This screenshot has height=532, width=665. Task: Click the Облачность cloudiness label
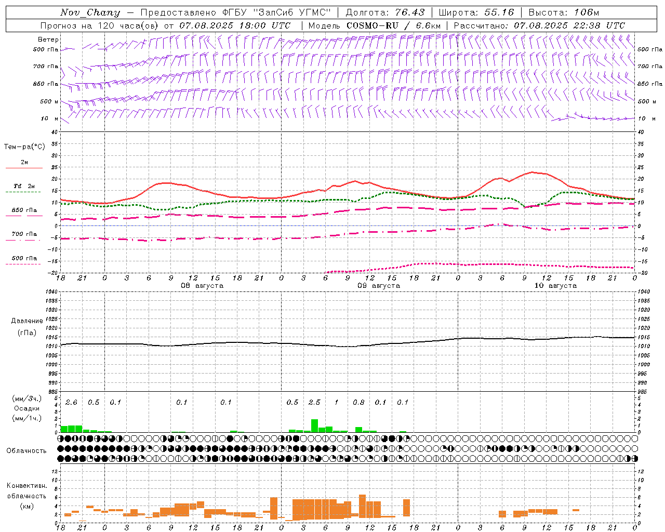pos(26,451)
